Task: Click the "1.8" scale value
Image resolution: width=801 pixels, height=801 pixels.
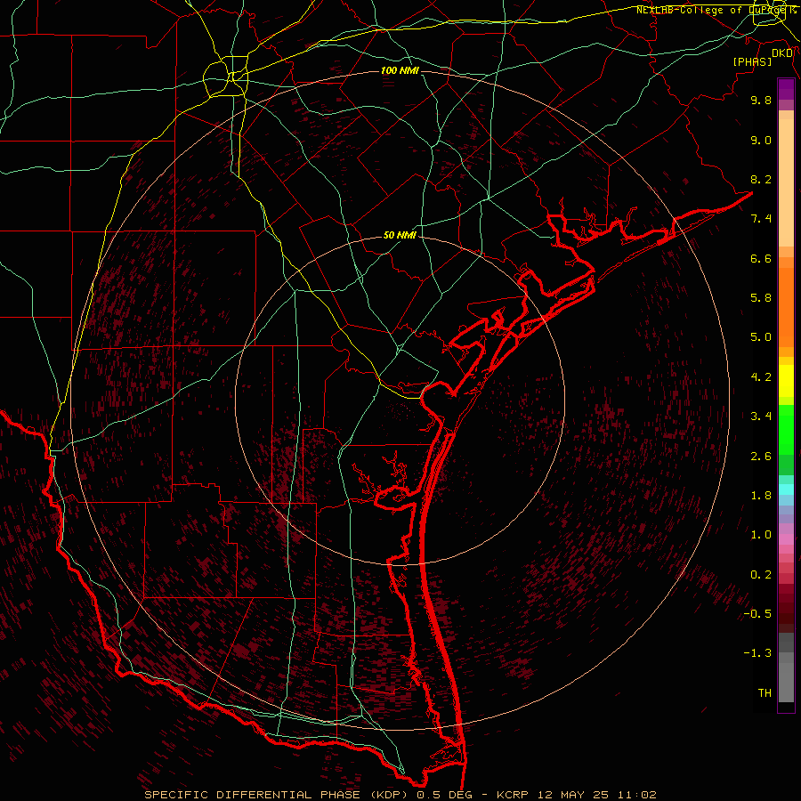Action: point(761,496)
